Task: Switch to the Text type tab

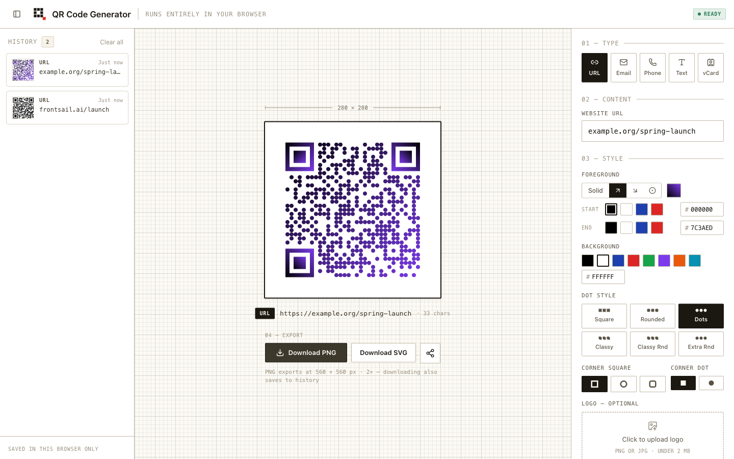Action: tap(681, 68)
